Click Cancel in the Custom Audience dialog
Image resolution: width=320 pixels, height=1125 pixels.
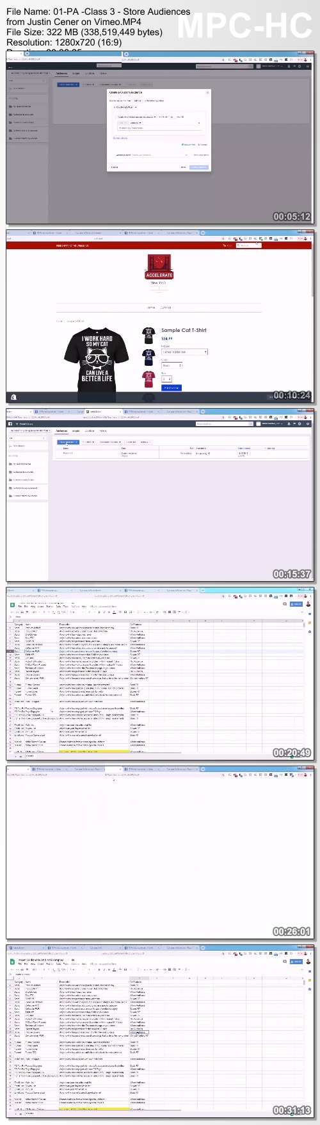click(115, 167)
